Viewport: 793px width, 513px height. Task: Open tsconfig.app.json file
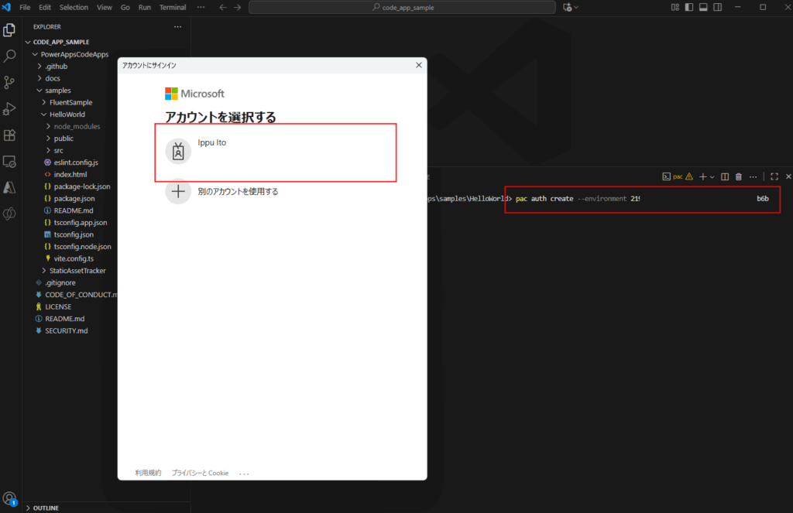(80, 222)
